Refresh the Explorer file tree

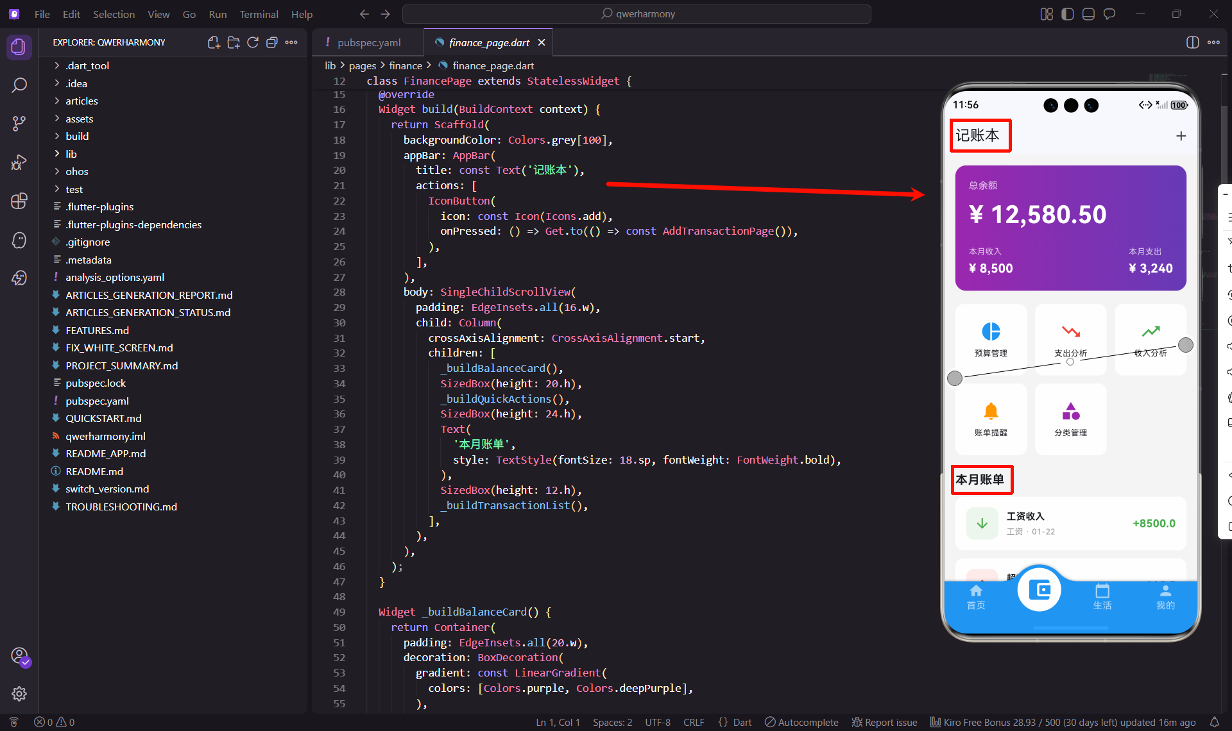(x=253, y=42)
